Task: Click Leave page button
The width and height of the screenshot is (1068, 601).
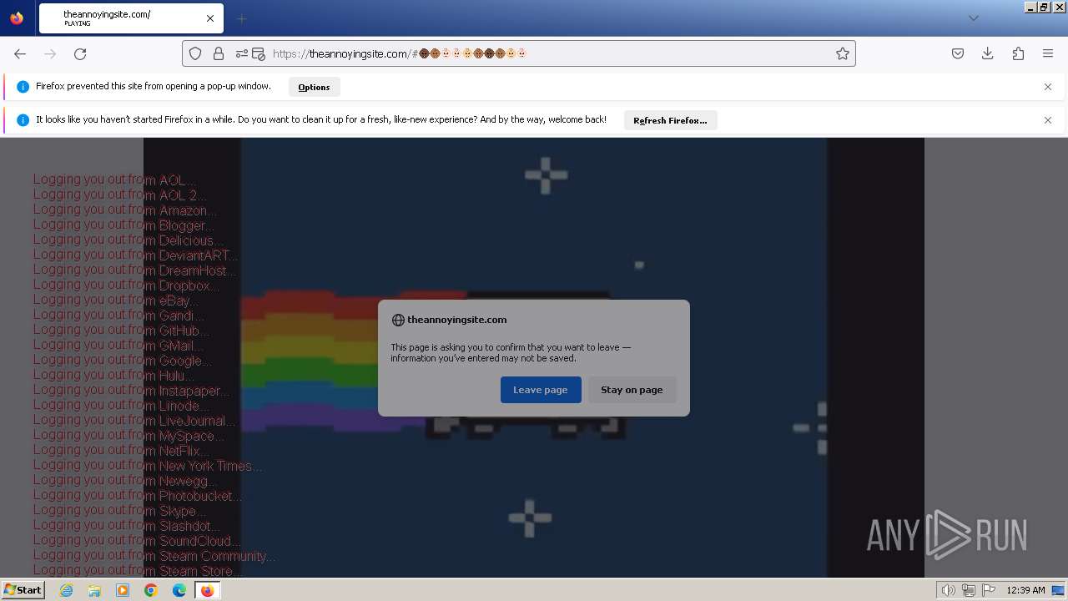Action: click(x=541, y=390)
